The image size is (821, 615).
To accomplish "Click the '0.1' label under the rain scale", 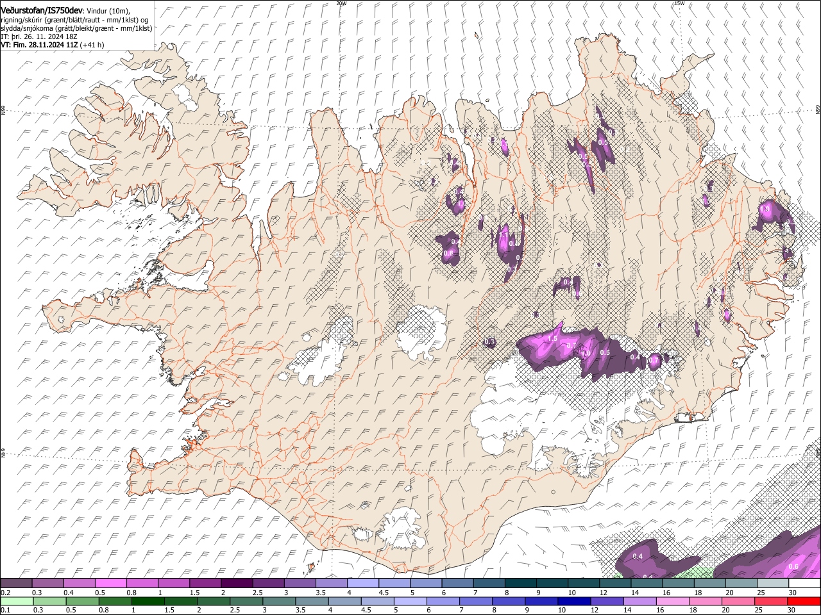I will point(5,610).
